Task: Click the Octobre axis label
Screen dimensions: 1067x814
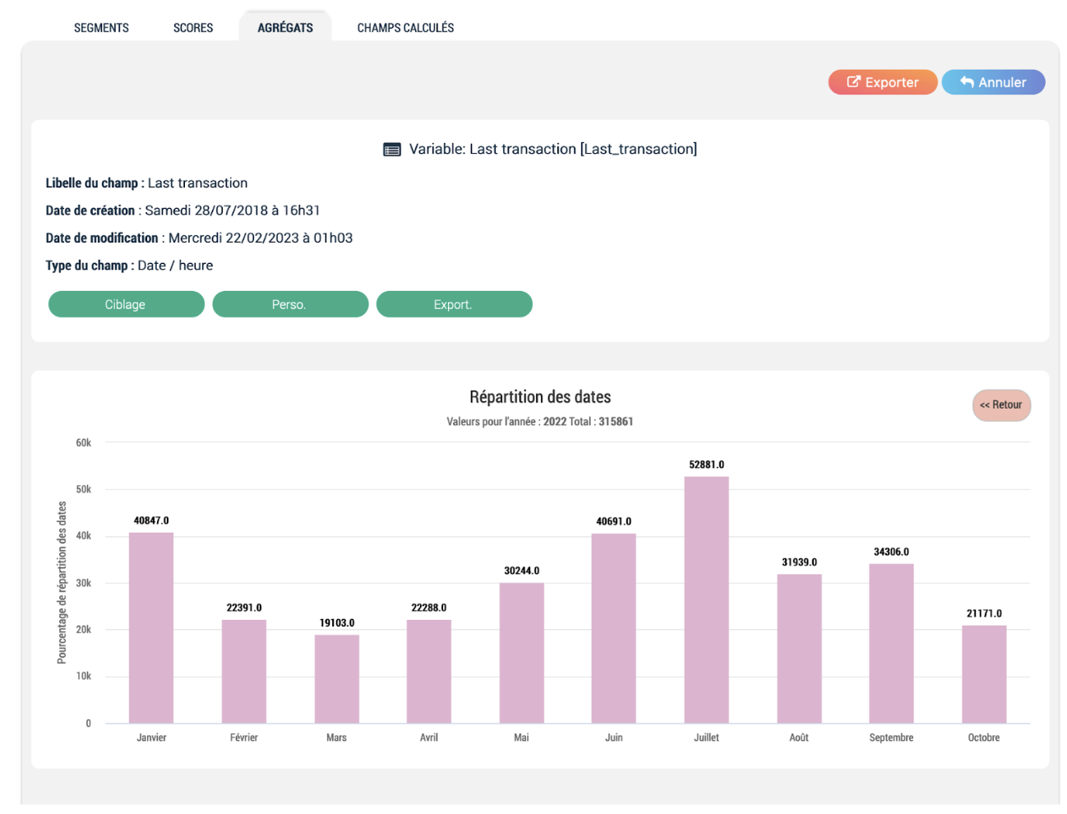Action: [984, 738]
